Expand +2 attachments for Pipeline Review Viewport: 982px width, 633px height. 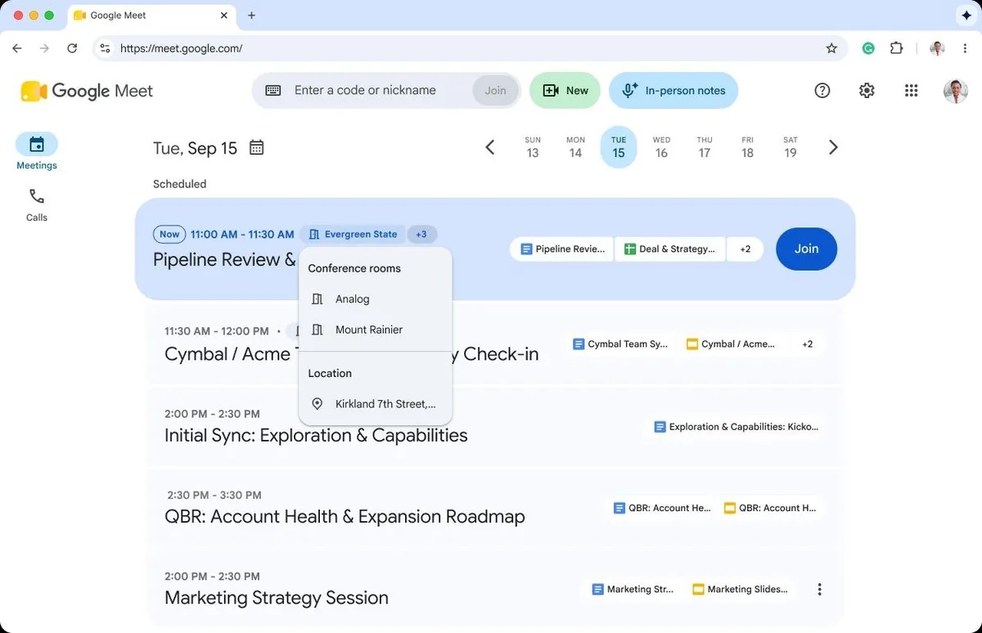[x=746, y=249]
